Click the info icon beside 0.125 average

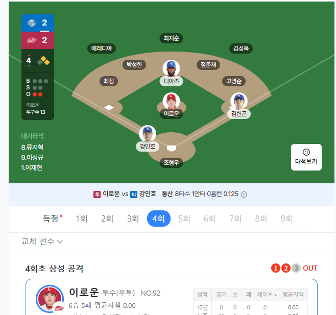(x=244, y=195)
